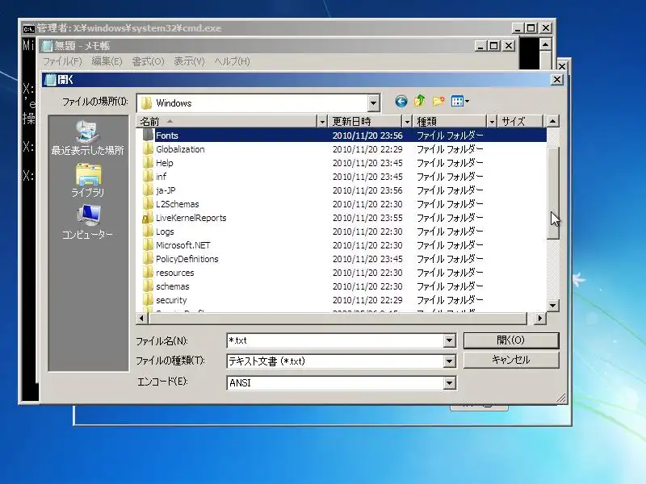Screen dimensions: 646x484
Task: Click the file list scroll down arrow
Action: (x=553, y=306)
